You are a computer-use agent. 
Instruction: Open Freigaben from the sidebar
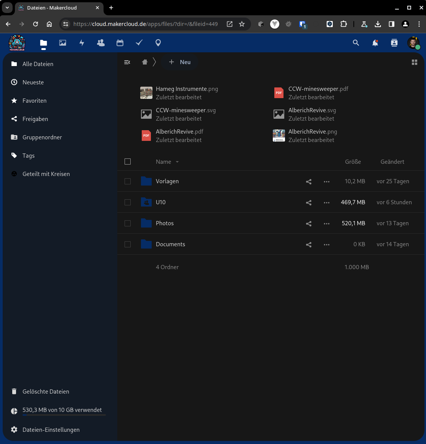(x=34, y=119)
